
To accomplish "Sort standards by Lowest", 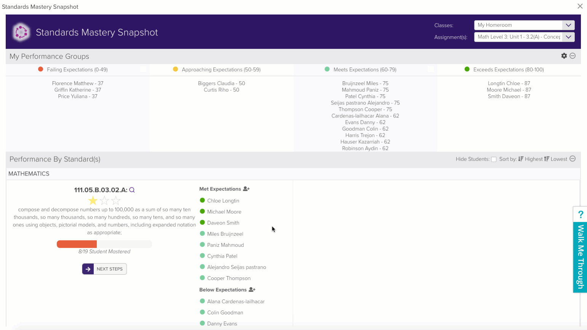I will coord(556,159).
